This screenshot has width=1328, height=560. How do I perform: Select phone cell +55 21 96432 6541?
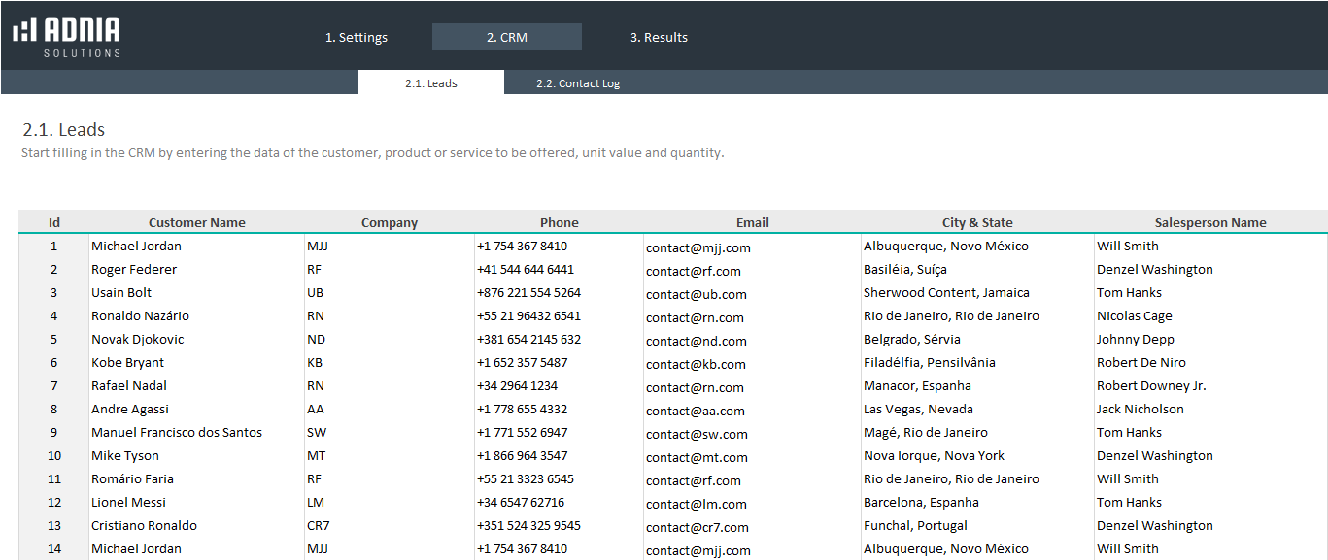tap(528, 316)
